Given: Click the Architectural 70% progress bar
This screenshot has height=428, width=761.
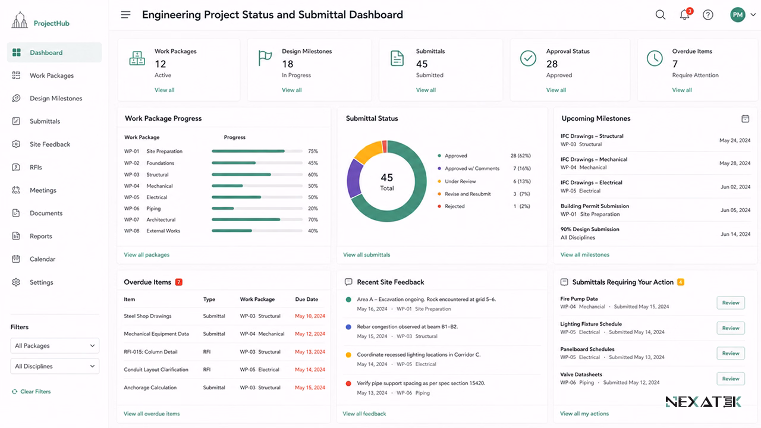Looking at the screenshot, I should pyautogui.click(x=256, y=220).
